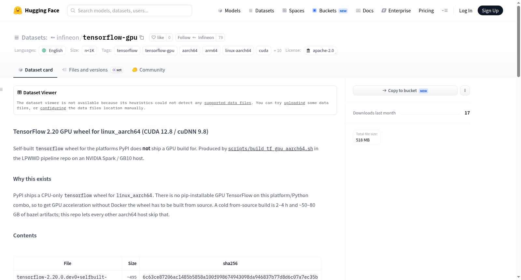521x280 pixels.
Task: Click the Infineon logo before the owner name
Action: coord(53,38)
